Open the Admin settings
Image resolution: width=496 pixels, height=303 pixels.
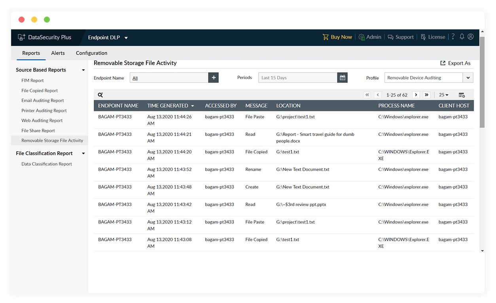[x=370, y=36]
